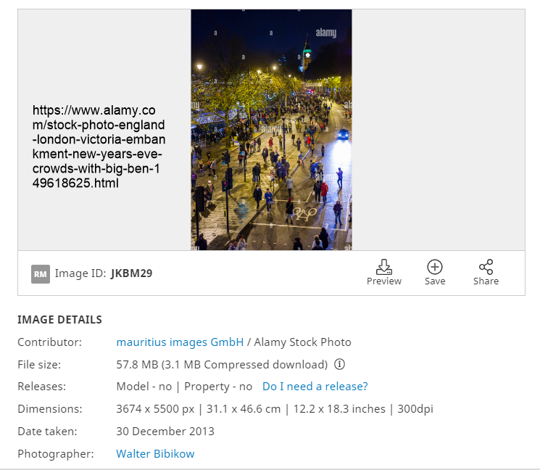Click the 'Alamy Stock Photo' text
540x470 pixels.
[303, 342]
